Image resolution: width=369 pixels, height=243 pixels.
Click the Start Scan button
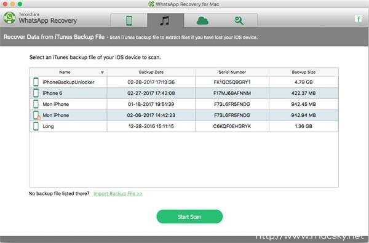tap(189, 217)
